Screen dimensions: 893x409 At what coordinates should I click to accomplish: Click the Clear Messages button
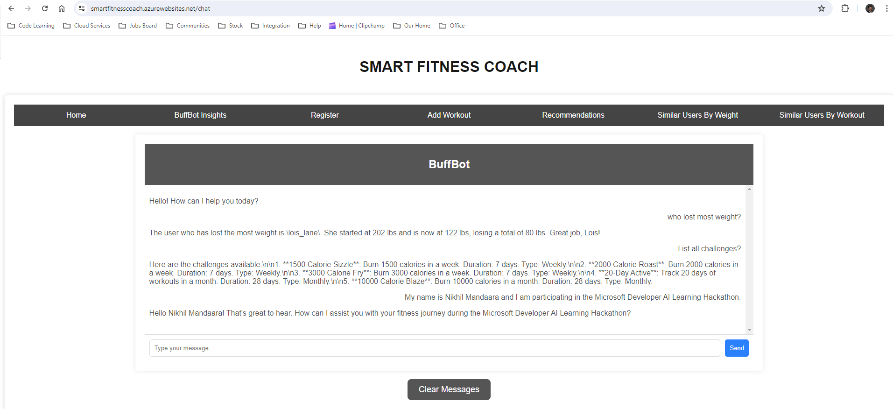pyautogui.click(x=448, y=389)
